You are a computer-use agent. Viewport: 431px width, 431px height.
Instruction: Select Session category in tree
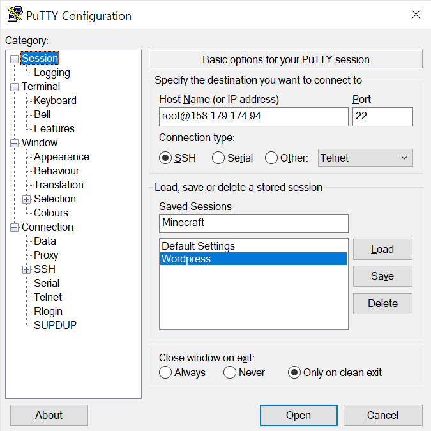tap(40, 58)
